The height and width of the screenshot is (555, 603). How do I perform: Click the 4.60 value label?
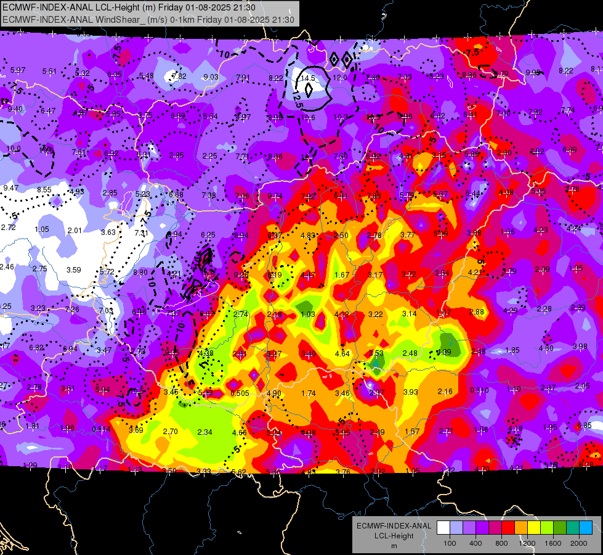click(x=546, y=348)
